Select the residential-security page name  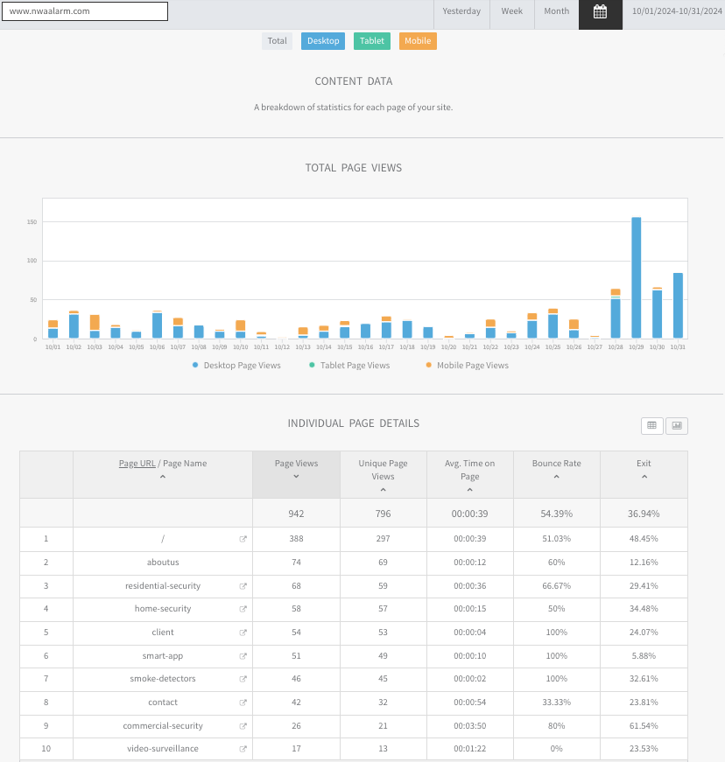(163, 586)
